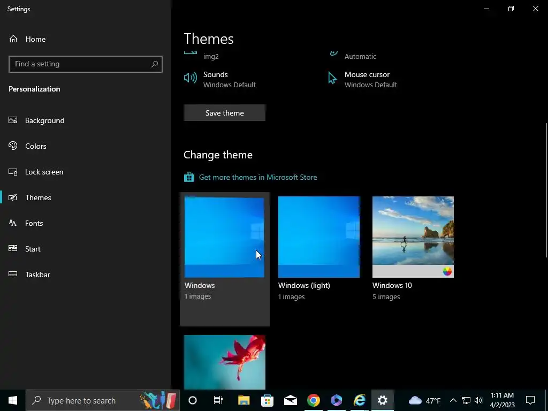Open Microsoft Store from taskbar

pos(267,400)
